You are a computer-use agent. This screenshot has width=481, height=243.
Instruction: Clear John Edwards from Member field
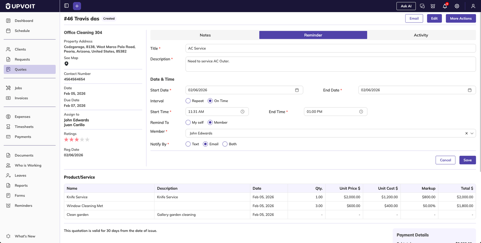tap(466, 133)
